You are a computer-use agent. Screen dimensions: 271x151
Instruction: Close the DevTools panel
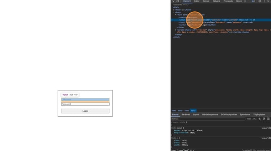click(269, 1)
